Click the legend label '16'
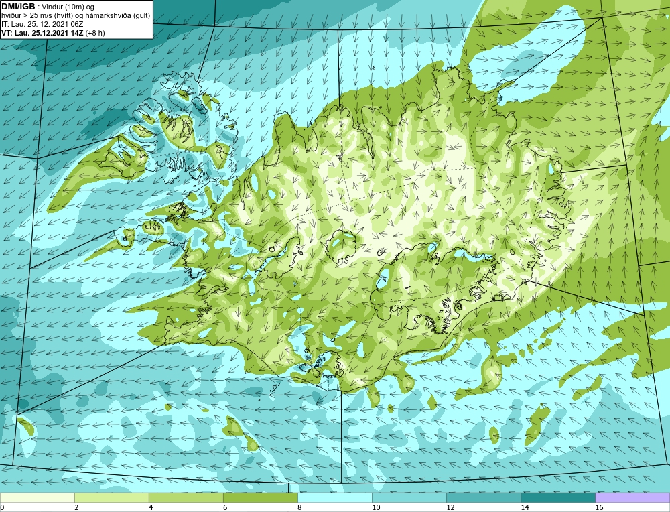Image resolution: width=670 pixels, height=512 pixels. (x=599, y=507)
